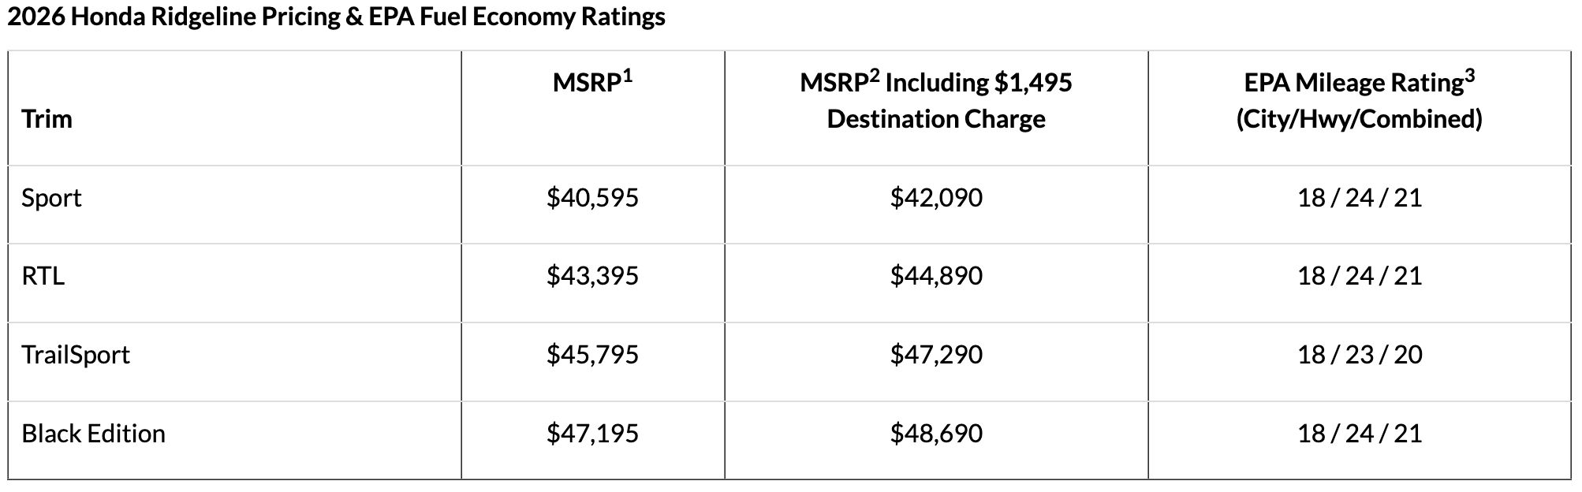Viewport: 1582px width, 492px height.
Task: Click the 18 / 23 / 20 mileage rating
Action: pos(1360,355)
